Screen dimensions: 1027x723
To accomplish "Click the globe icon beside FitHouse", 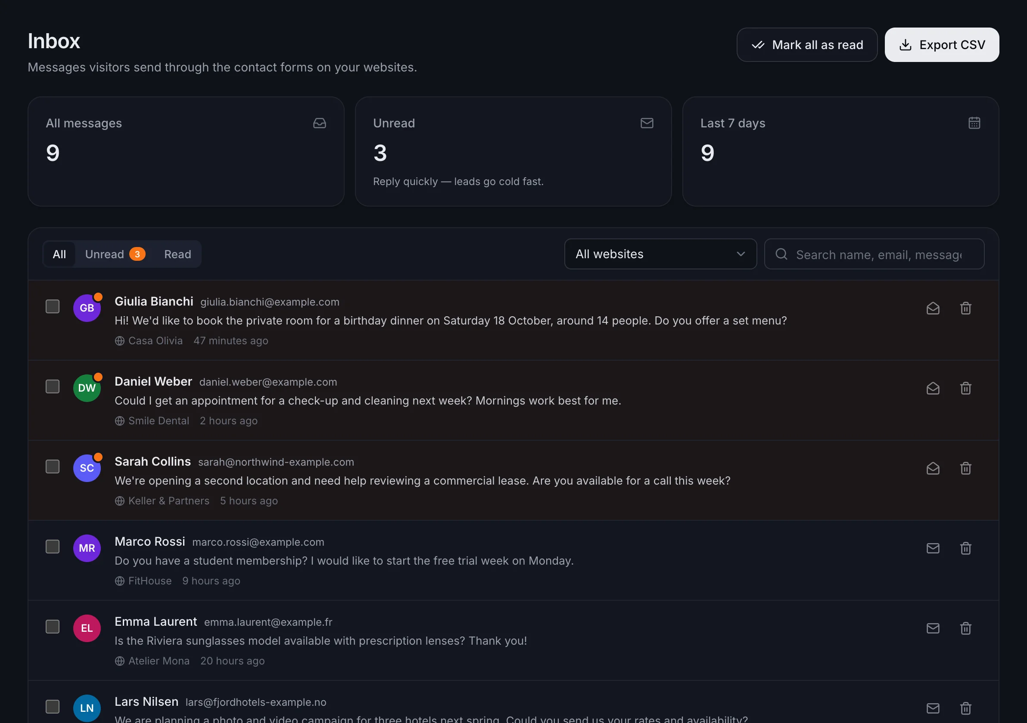I will (119, 581).
